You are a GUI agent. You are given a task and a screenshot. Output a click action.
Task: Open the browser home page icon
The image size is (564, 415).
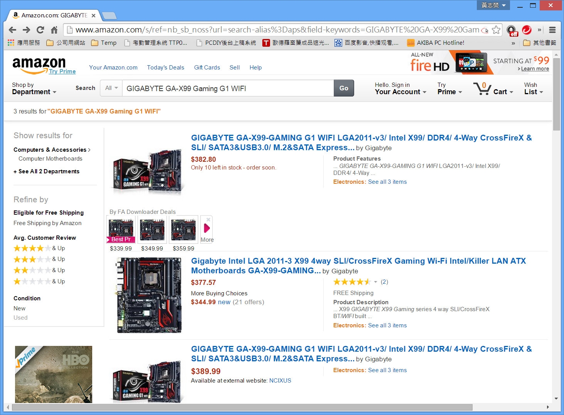pos(54,30)
